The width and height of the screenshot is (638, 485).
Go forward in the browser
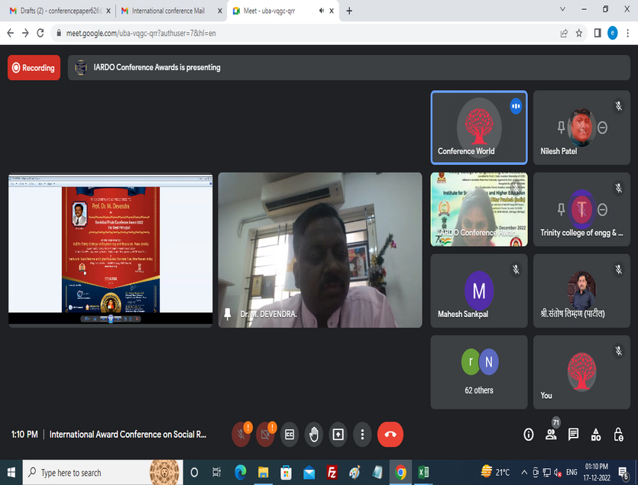point(25,34)
